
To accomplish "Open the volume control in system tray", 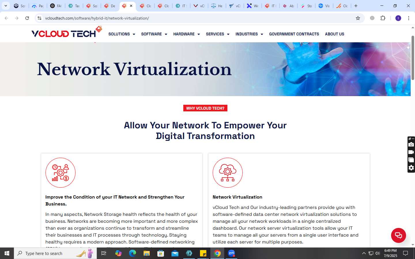I will [378, 253].
